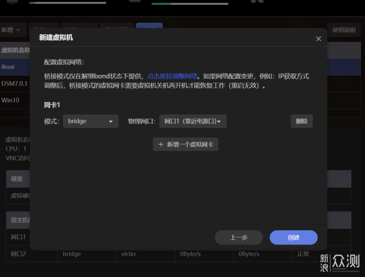Click the virtio cell in 网口2 row
The image size is (365, 277).
coord(128,254)
